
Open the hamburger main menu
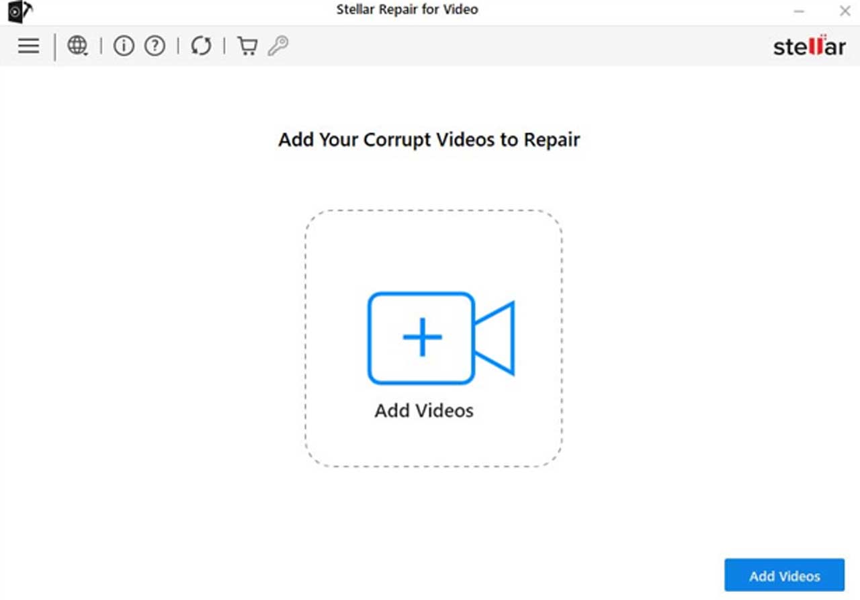(x=28, y=46)
